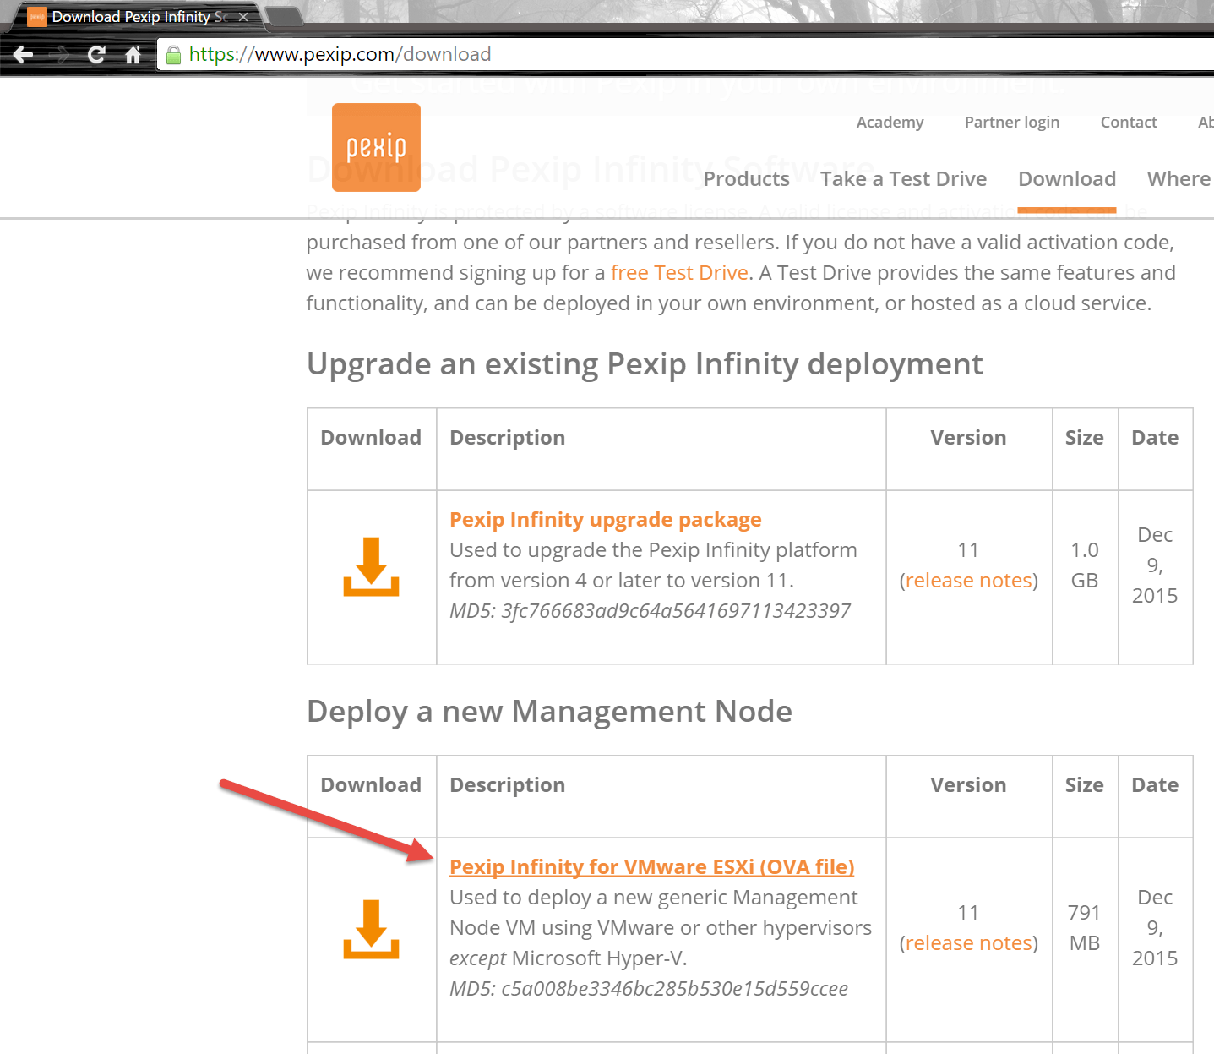Select the Download navigation item
The height and width of the screenshot is (1054, 1214).
point(1066,179)
